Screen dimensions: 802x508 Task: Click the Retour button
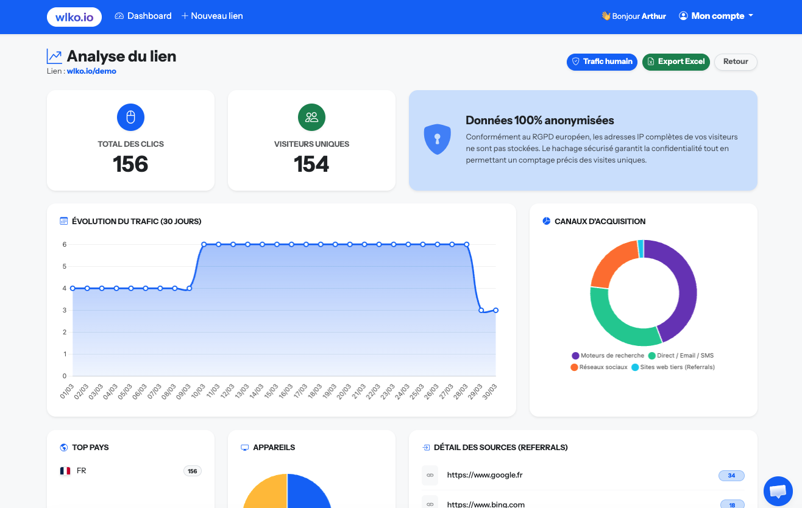click(x=736, y=62)
